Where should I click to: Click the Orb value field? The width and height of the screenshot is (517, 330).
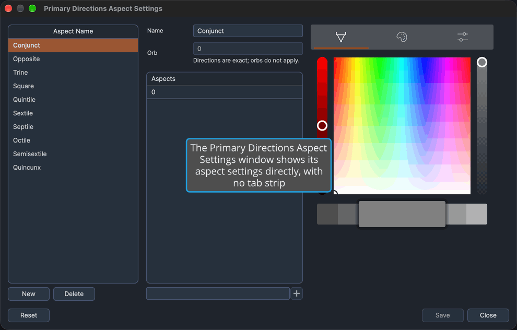pos(248,49)
